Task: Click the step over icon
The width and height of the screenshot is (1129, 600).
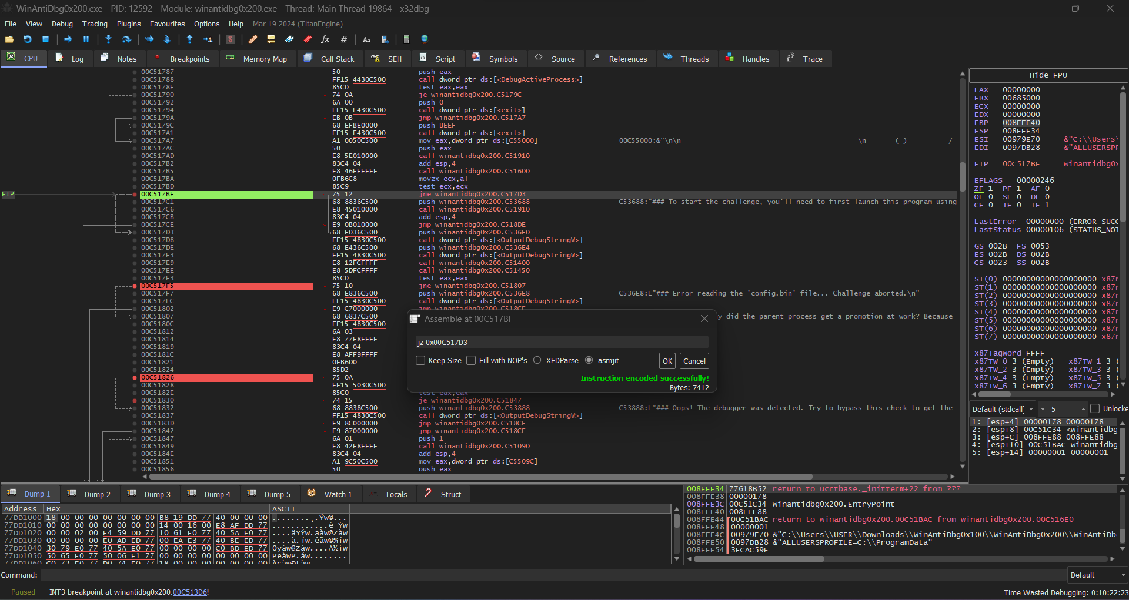Action: pyautogui.click(x=126, y=39)
